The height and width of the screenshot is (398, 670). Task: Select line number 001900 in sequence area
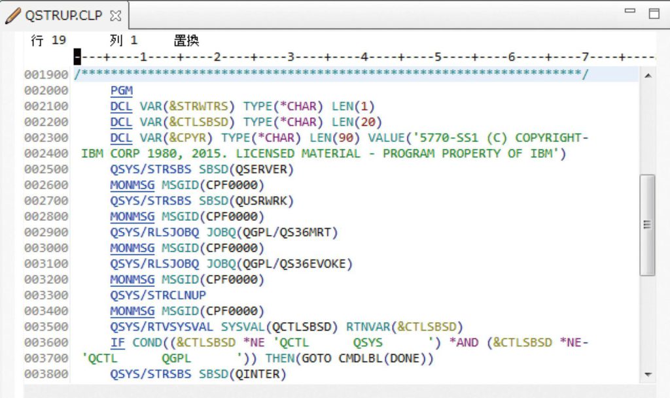[x=46, y=75]
